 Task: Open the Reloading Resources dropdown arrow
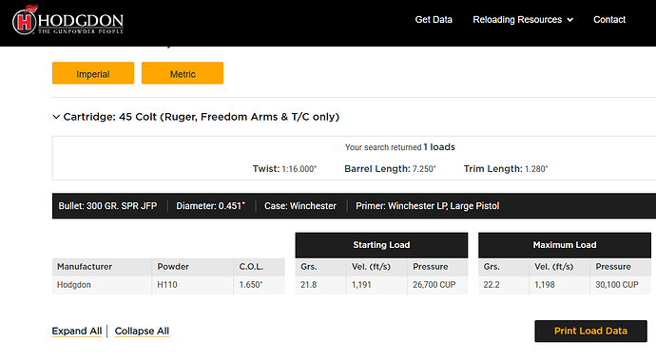569,20
